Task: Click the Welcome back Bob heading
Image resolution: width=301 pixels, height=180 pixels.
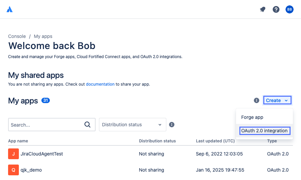Action: click(x=52, y=46)
